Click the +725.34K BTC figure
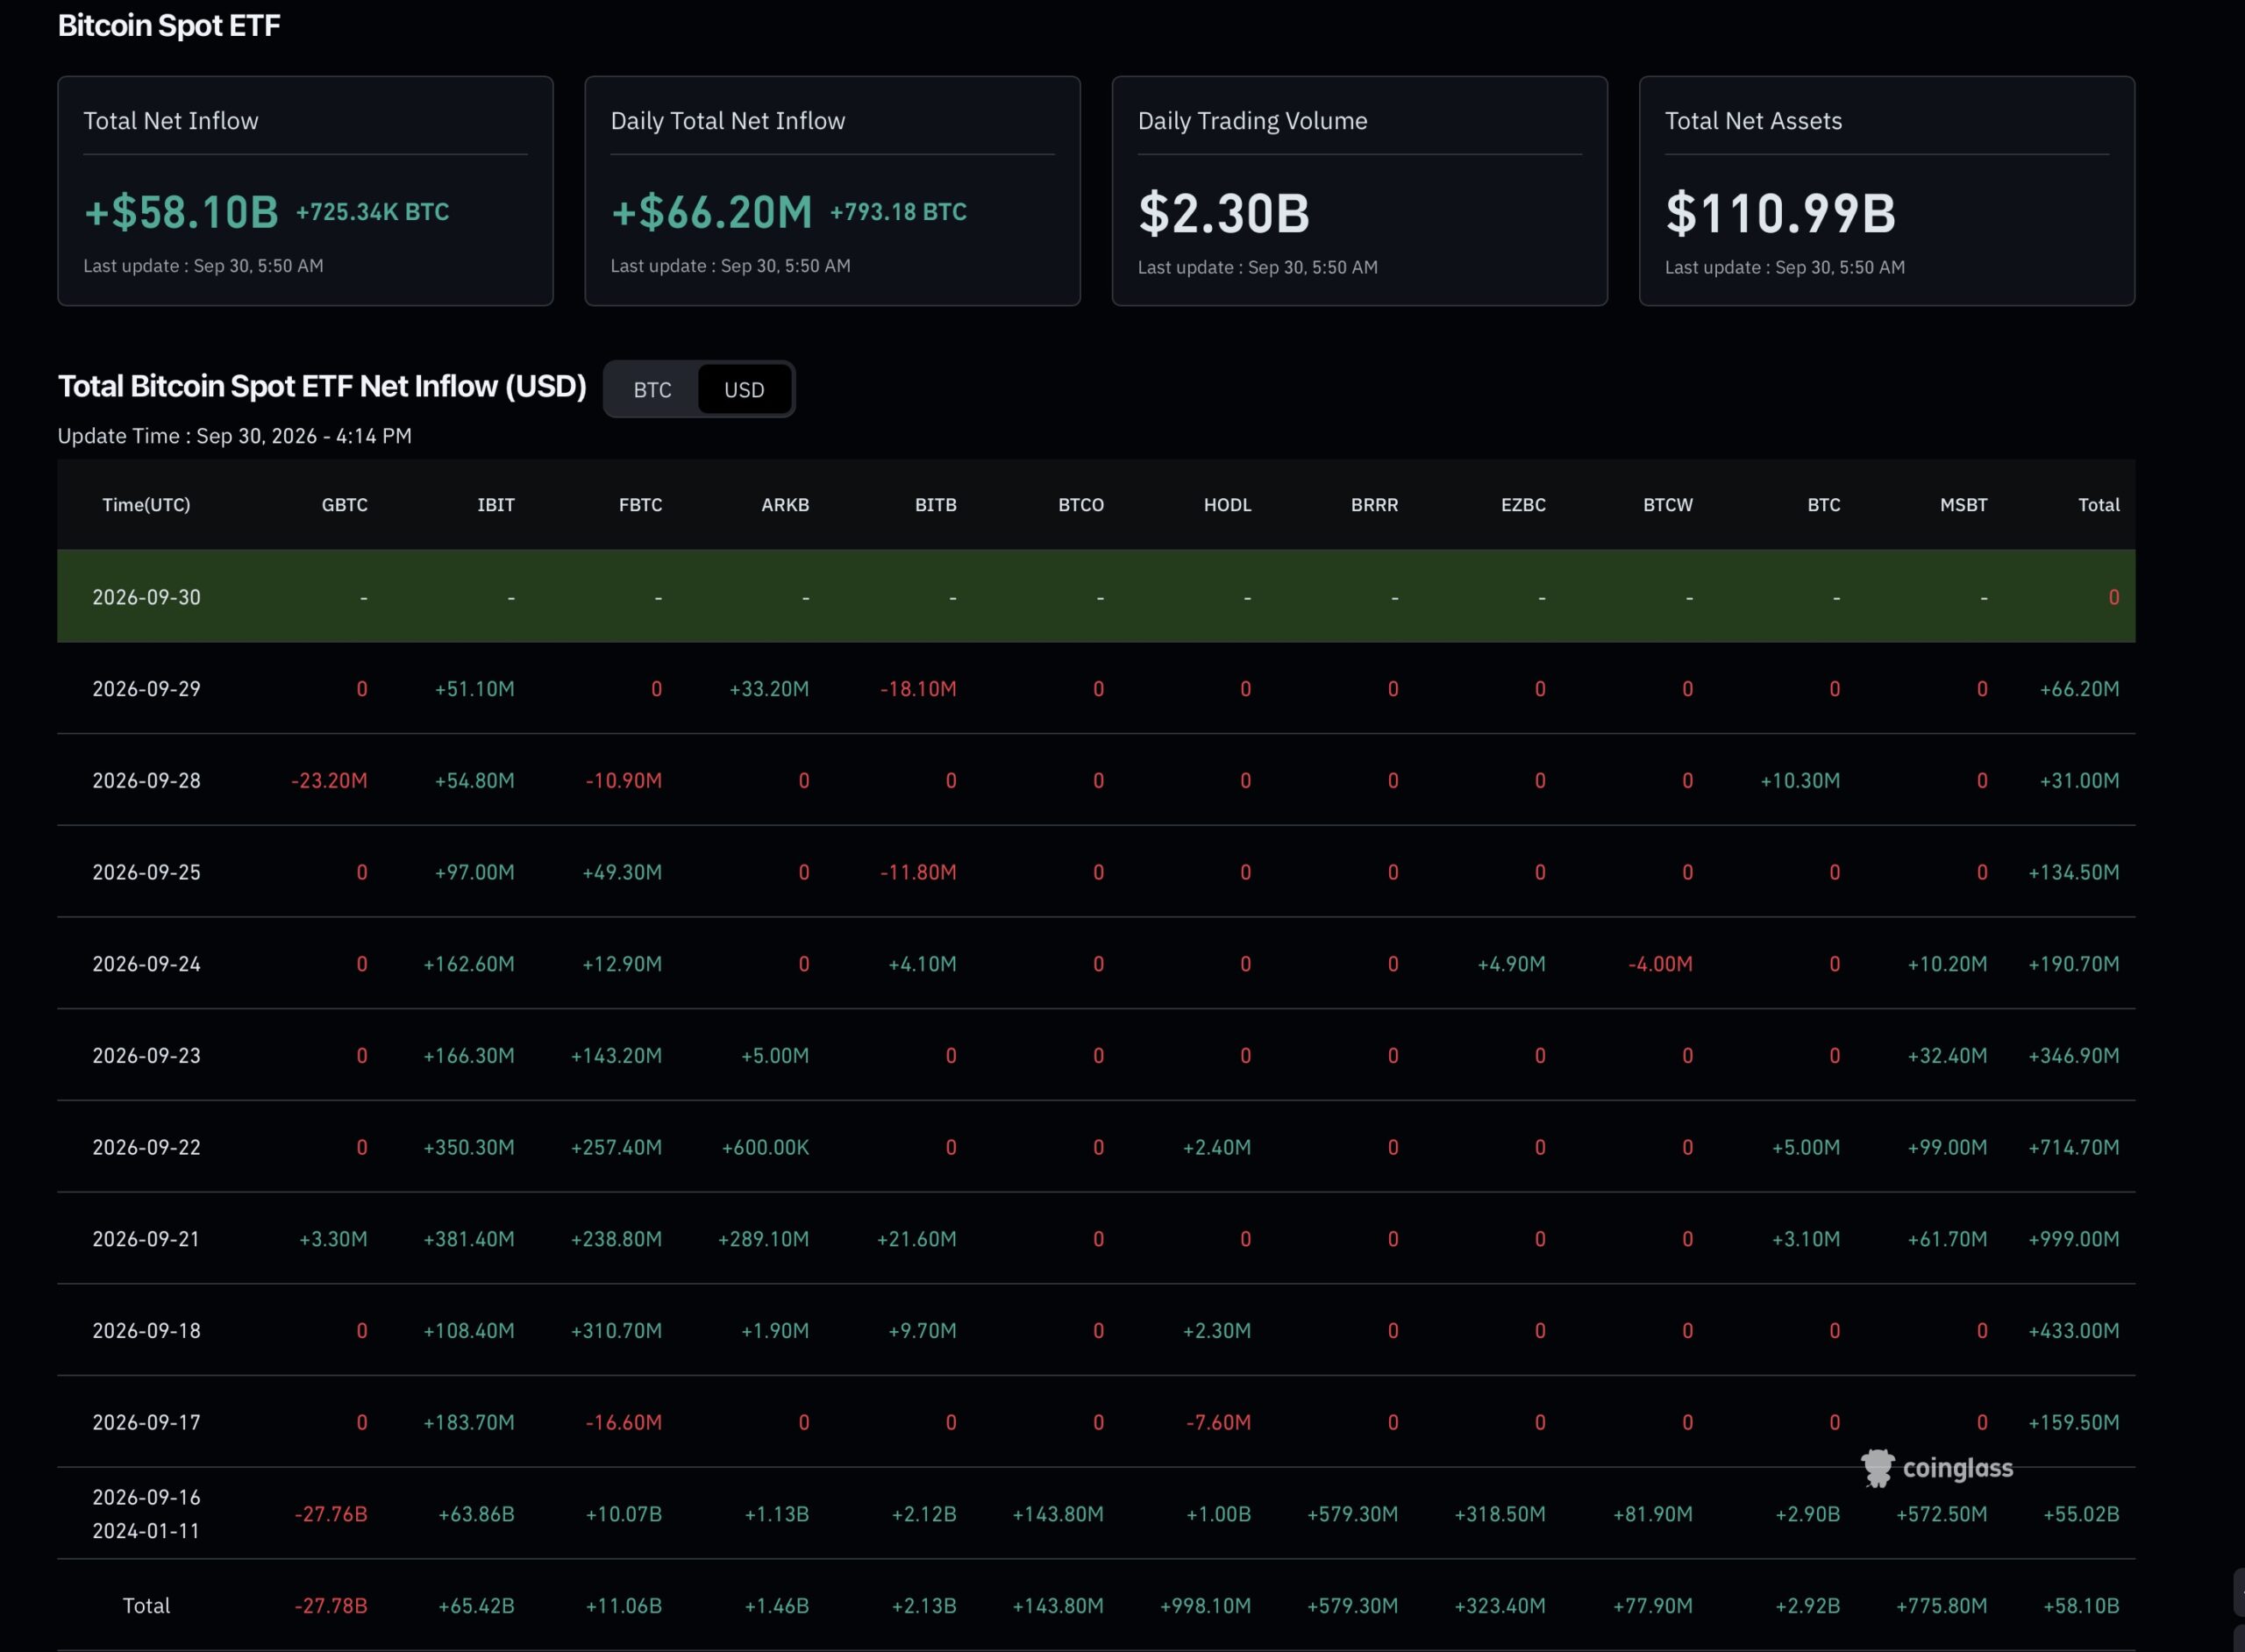The image size is (2245, 1652). [372, 212]
